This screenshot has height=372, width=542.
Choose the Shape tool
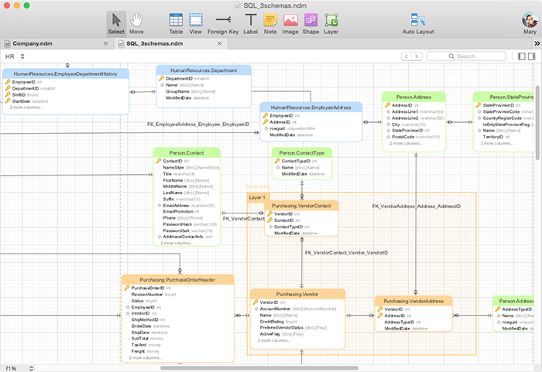[x=310, y=23]
